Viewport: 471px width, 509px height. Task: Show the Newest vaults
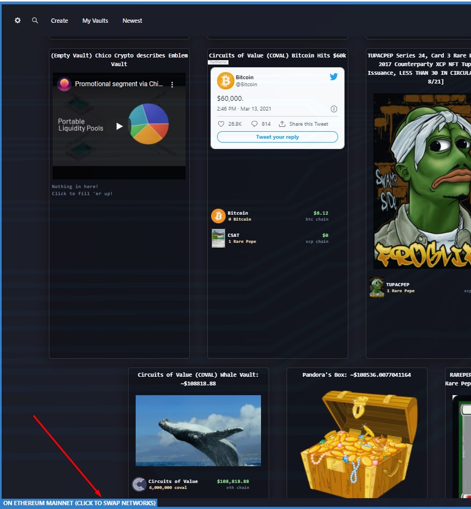coord(132,21)
